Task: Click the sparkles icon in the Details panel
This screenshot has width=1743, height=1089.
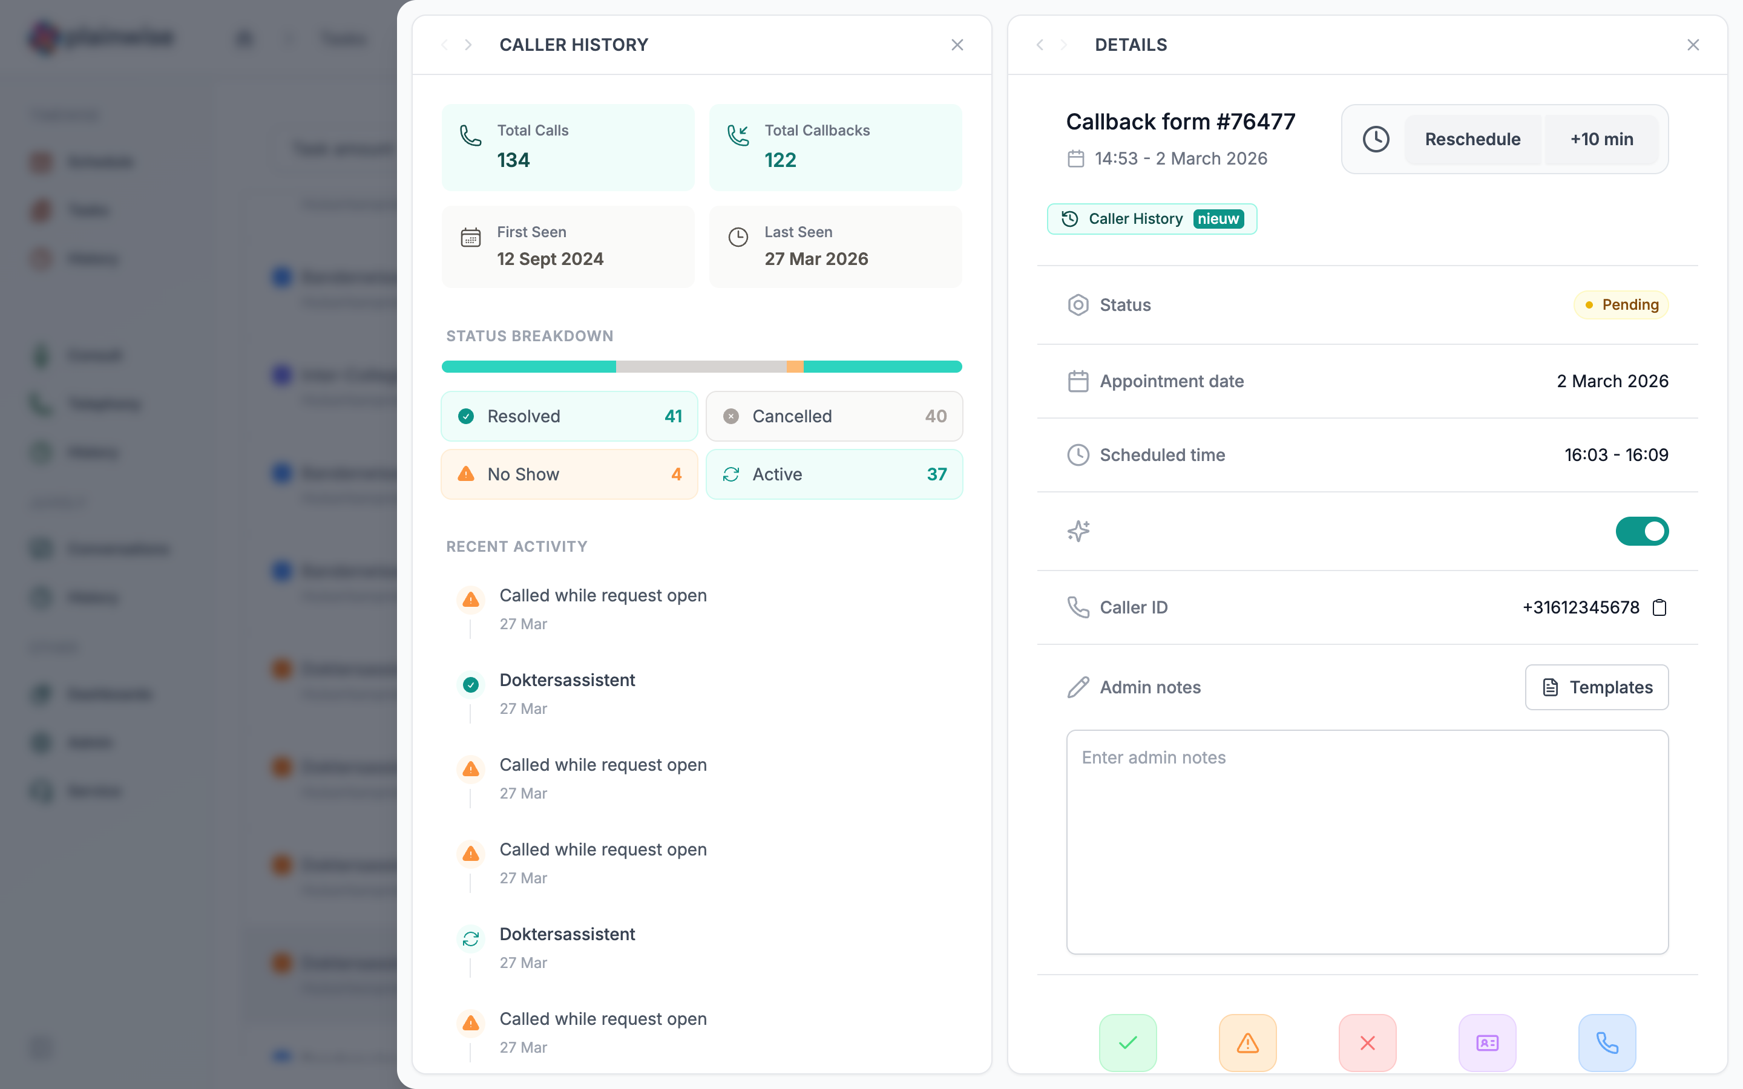Action: point(1077,531)
